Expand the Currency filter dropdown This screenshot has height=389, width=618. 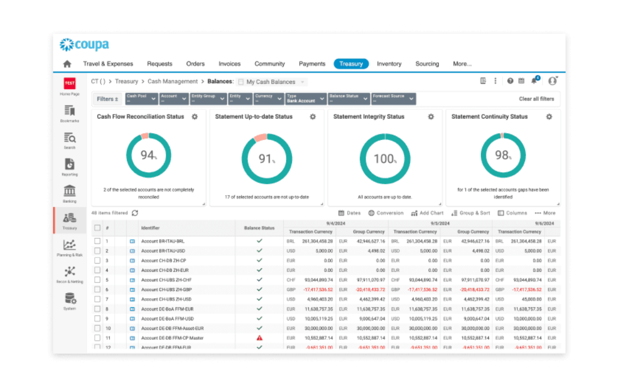[268, 99]
